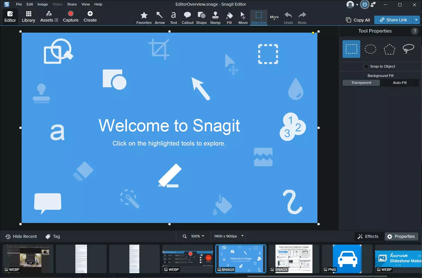
Task: Open the 100% zoom dropdown
Action: tap(198, 236)
